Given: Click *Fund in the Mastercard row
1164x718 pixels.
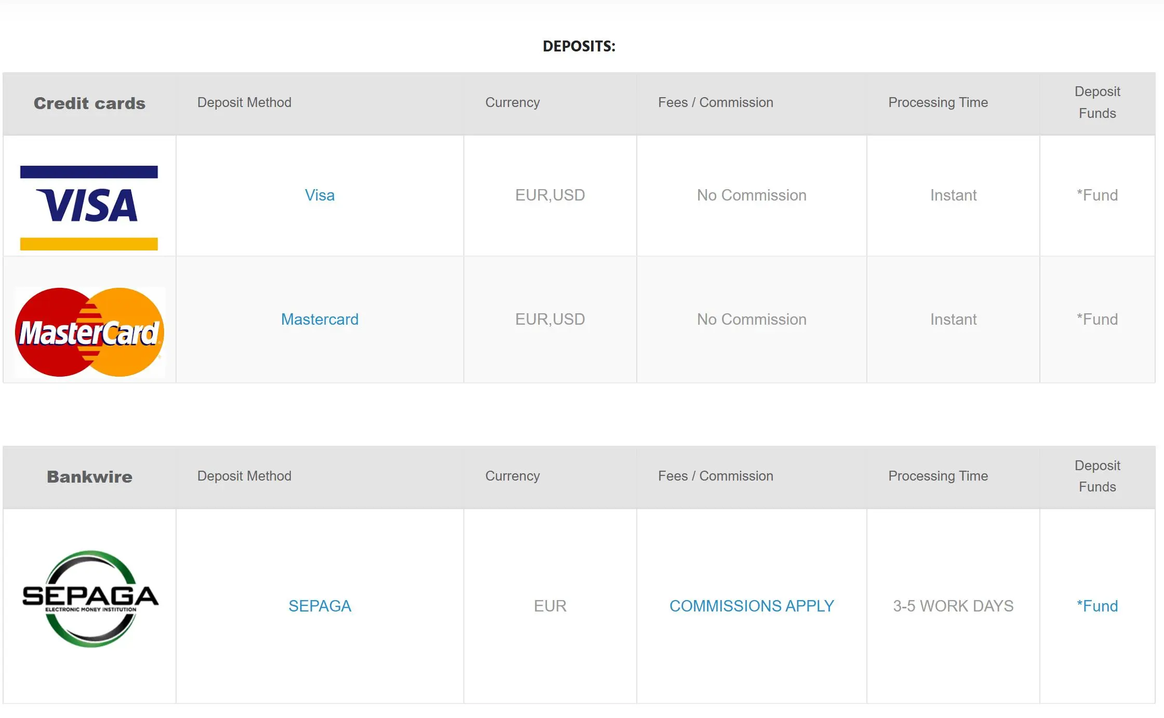Looking at the screenshot, I should point(1097,320).
